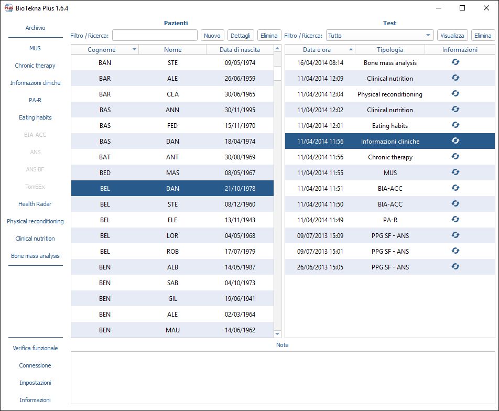
Task: Click info icon for MUS test row
Action: (455, 172)
